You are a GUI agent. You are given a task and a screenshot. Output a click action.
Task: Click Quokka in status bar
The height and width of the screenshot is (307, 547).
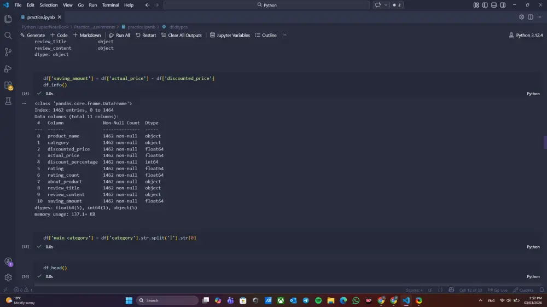point(523,290)
